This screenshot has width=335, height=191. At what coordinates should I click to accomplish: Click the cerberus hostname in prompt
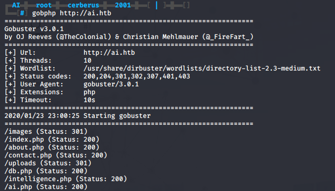coord(84,5)
